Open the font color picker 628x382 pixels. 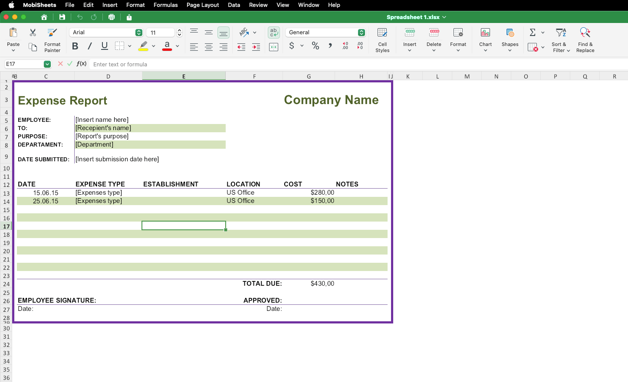click(x=167, y=46)
